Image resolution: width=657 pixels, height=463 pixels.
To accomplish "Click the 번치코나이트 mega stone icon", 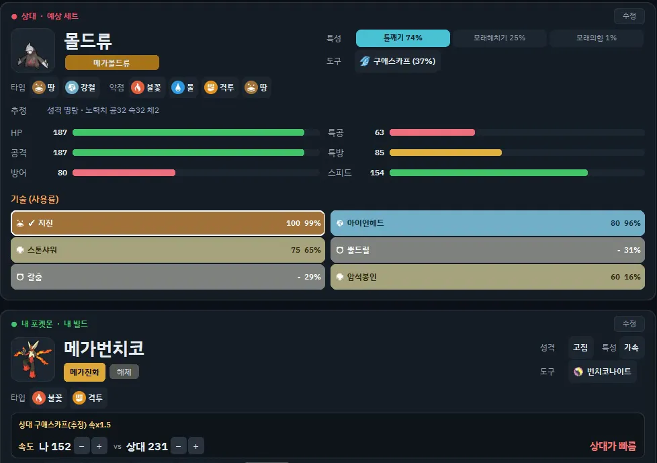I will click(x=578, y=372).
